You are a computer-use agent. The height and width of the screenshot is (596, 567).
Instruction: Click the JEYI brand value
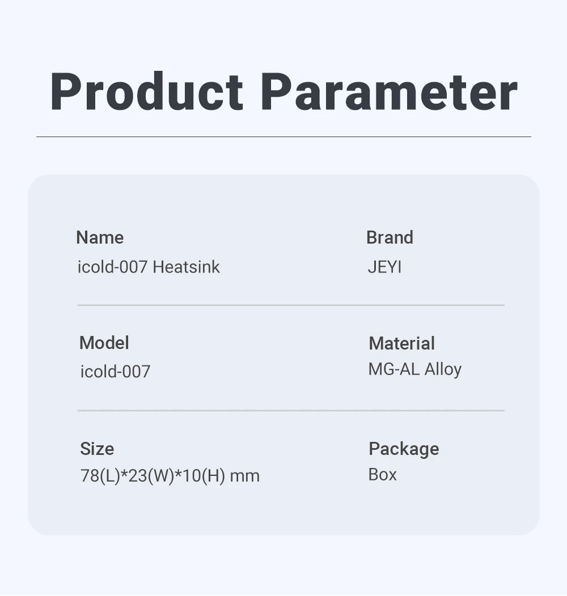click(x=384, y=267)
